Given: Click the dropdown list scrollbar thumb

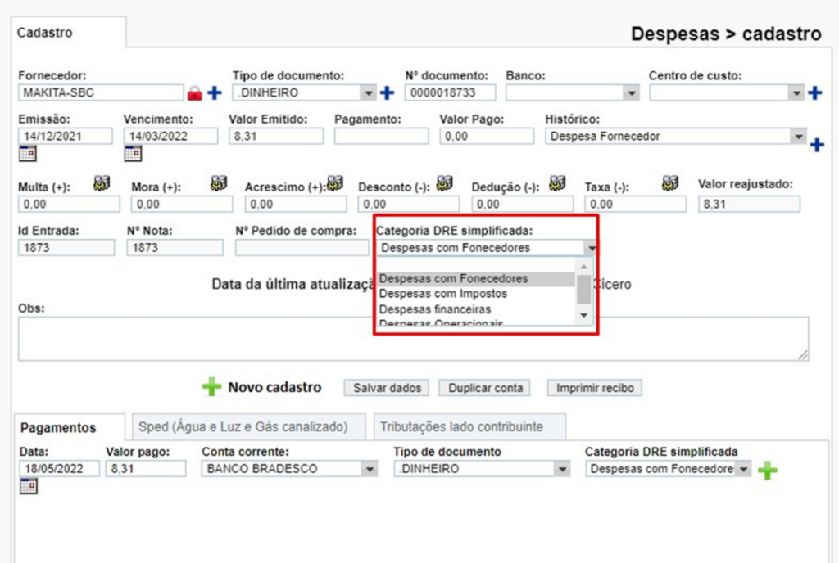Looking at the screenshot, I should point(583,289).
